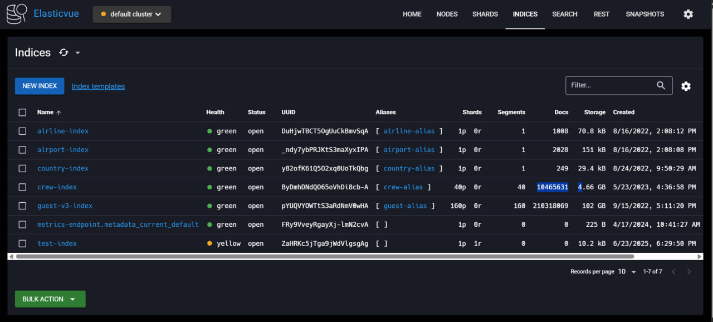This screenshot has width=713, height=322.
Task: Switch to the Nodes tab
Action: [x=447, y=14]
